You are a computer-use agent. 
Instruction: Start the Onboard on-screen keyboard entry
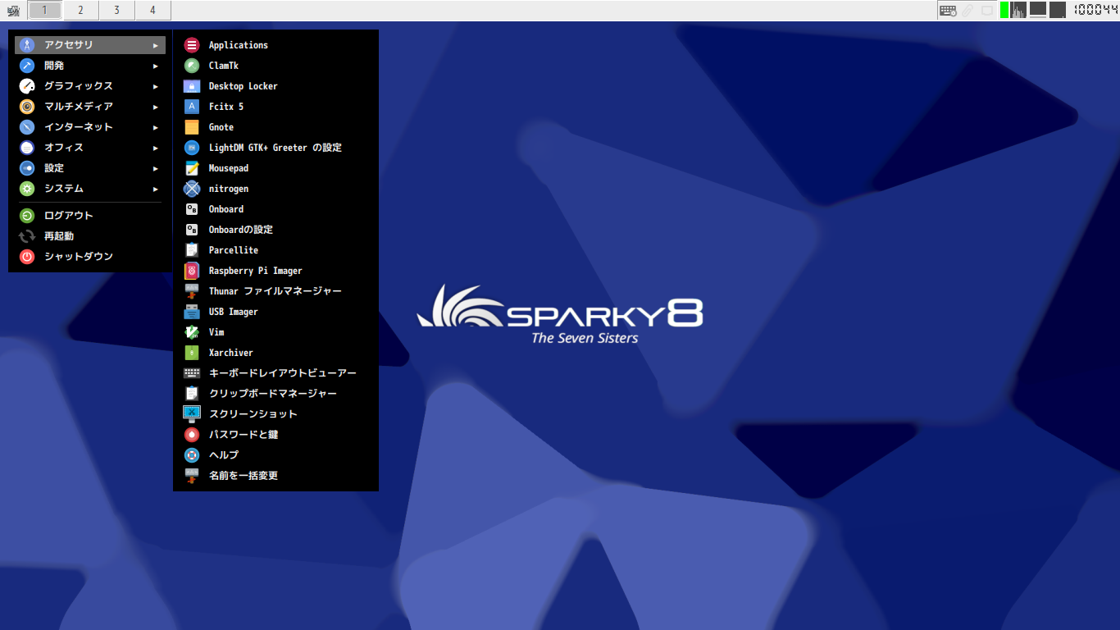click(x=275, y=209)
